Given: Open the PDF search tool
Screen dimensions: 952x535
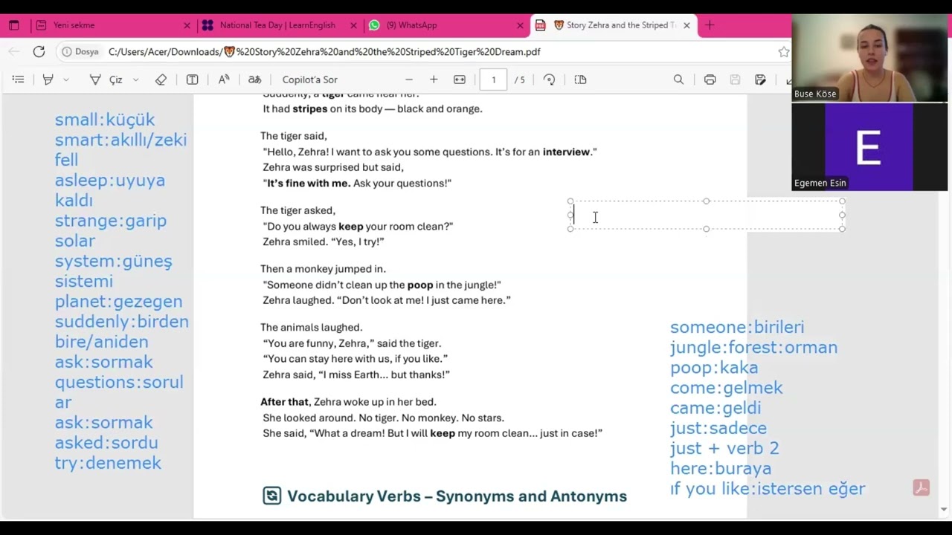Looking at the screenshot, I should 678,80.
